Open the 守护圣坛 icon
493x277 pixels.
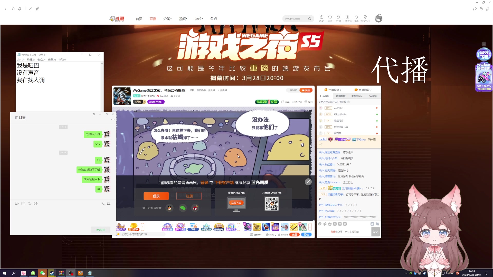[206, 227]
